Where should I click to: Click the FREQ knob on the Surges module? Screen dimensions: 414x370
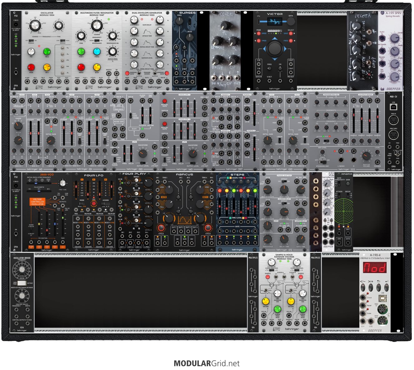tap(179, 21)
